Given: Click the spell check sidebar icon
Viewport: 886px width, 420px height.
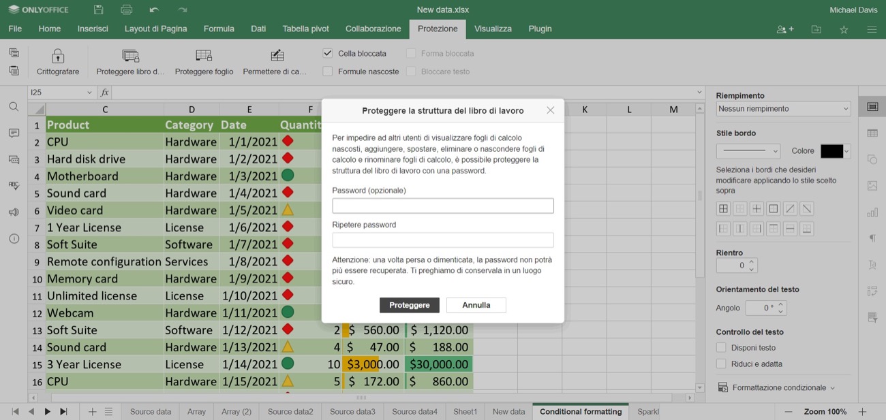Looking at the screenshot, I should pyautogui.click(x=14, y=185).
